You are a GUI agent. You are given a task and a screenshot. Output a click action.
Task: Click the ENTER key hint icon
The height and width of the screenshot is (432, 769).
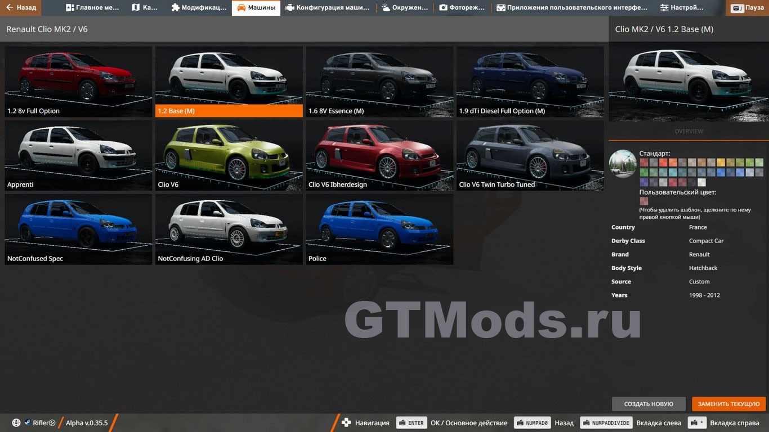tap(412, 423)
